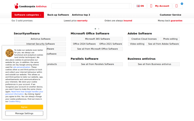
Task: Click the Money back guarantee promise
Action: (x=170, y=21)
